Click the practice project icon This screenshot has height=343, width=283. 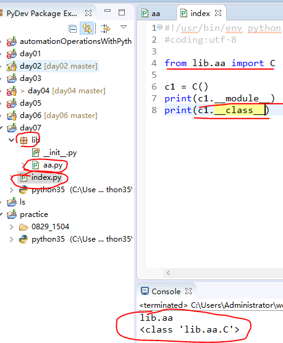click(x=12, y=214)
